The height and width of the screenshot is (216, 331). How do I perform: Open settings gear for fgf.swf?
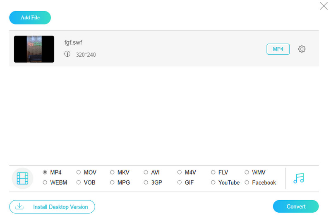302,49
